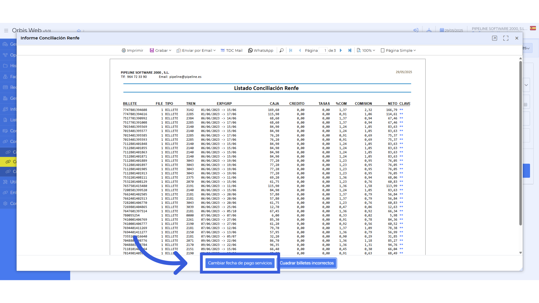Click the Spanish flag language icon
Image resolution: width=539 pixels, height=303 pixels.
pyautogui.click(x=533, y=28)
